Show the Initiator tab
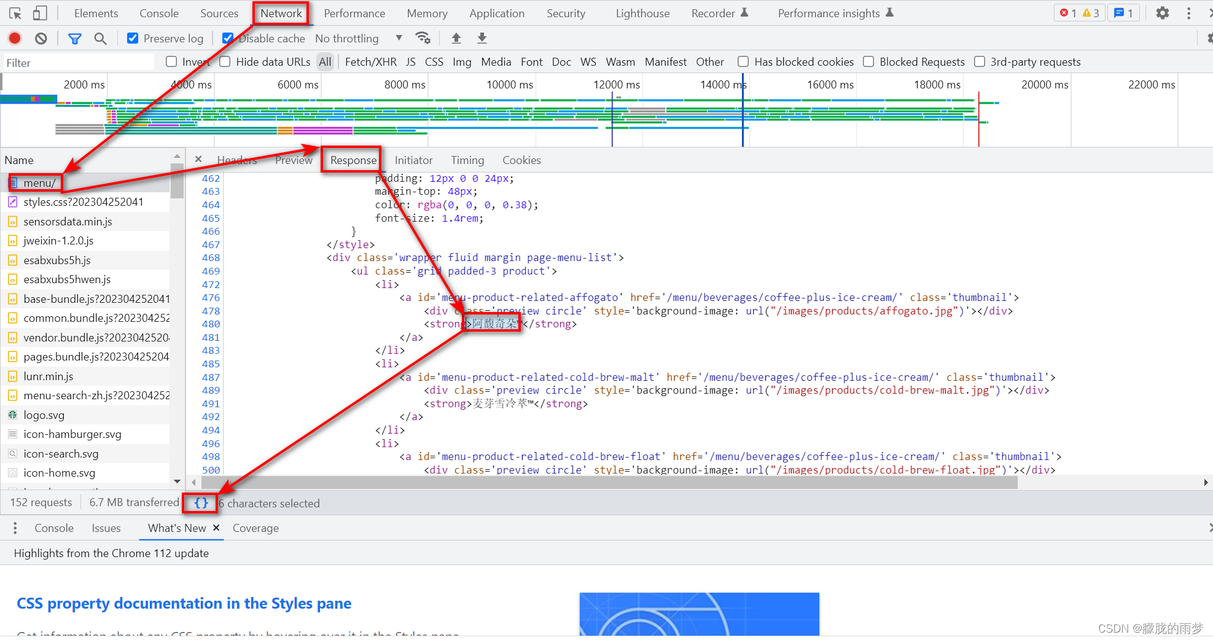Viewport: 1213px width, 640px height. [x=413, y=160]
